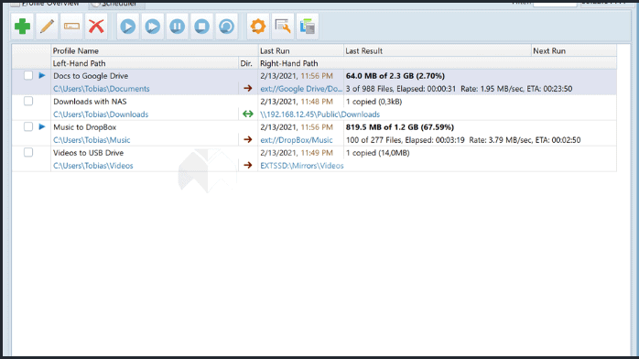Pause running profiles
The width and height of the screenshot is (639, 359).
click(178, 27)
